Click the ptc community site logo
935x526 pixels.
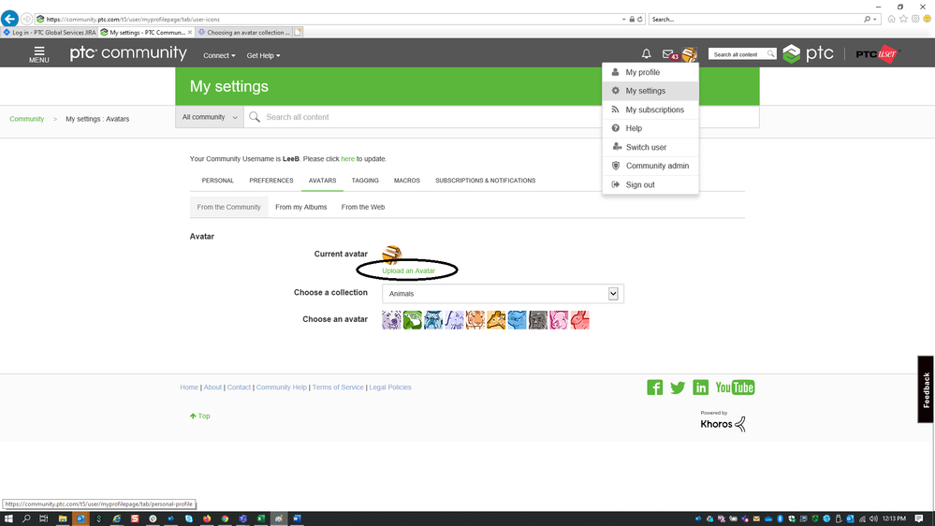point(128,53)
